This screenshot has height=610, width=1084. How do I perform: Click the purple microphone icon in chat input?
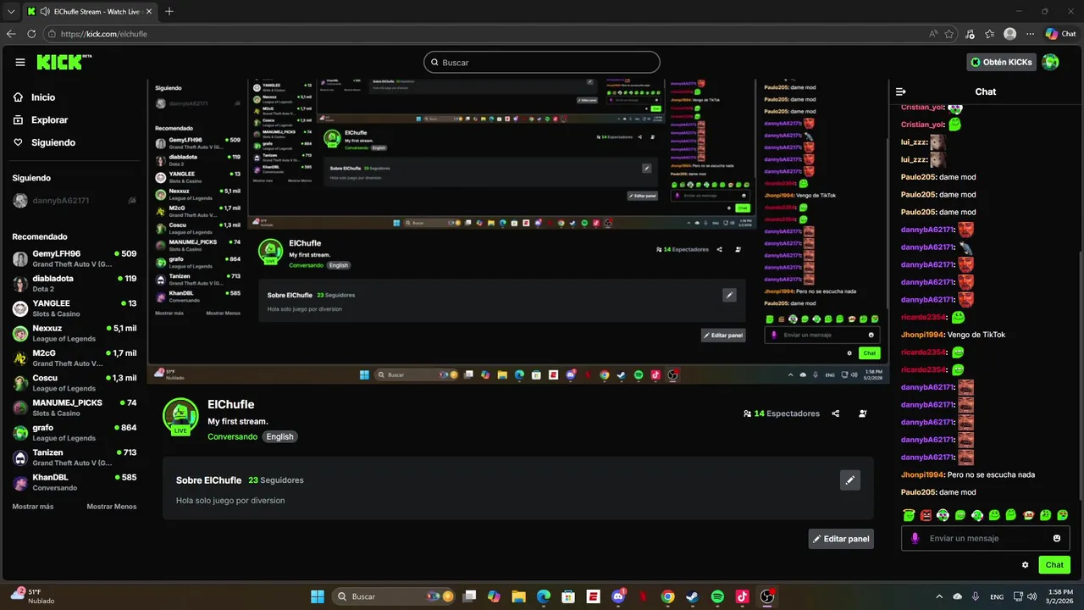(915, 538)
